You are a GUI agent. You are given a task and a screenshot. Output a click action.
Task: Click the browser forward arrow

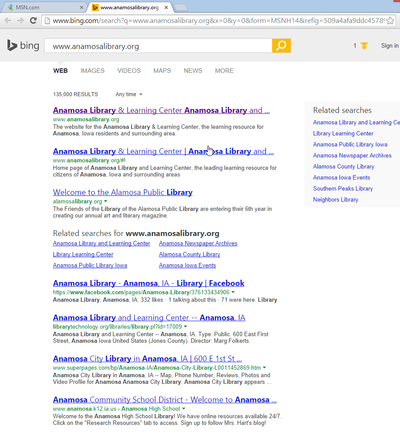point(21,21)
